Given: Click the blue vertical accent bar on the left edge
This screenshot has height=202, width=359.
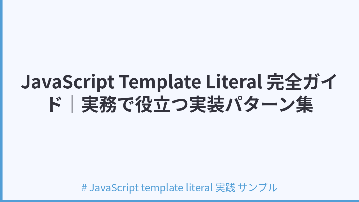Looking at the screenshot, I should (x=1, y=101).
